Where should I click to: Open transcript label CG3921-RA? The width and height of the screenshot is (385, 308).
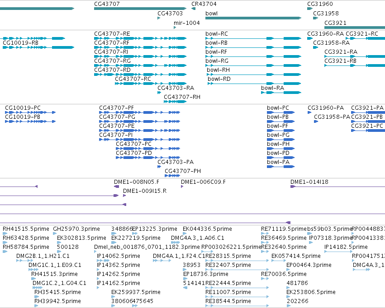click(341, 52)
